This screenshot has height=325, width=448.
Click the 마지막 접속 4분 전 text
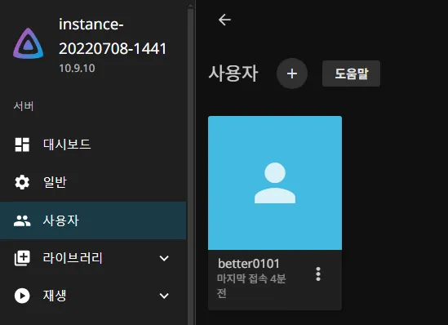(x=251, y=286)
